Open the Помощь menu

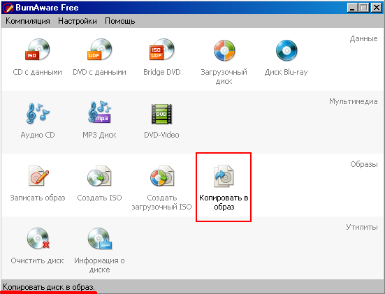tap(119, 21)
